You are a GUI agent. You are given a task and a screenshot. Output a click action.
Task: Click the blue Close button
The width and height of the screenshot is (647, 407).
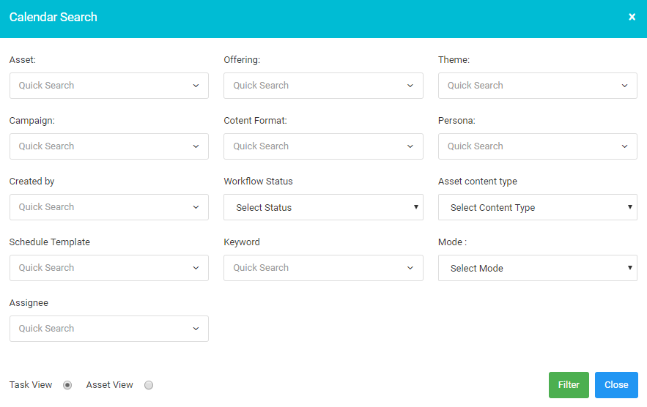[x=616, y=385]
